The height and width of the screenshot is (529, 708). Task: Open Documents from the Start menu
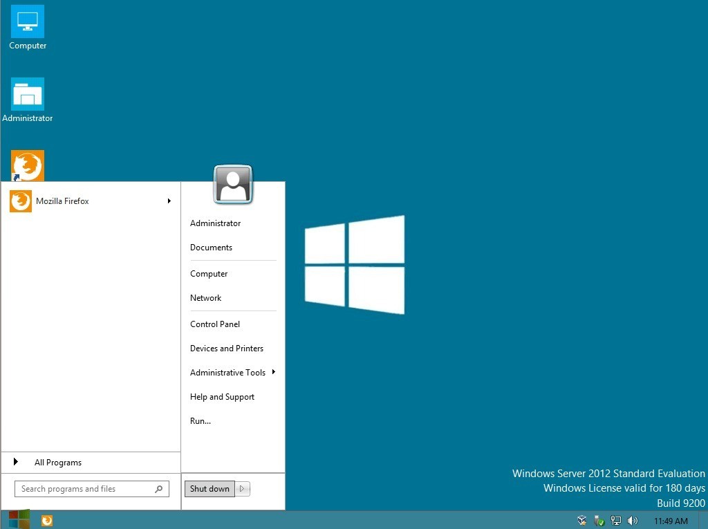(211, 248)
